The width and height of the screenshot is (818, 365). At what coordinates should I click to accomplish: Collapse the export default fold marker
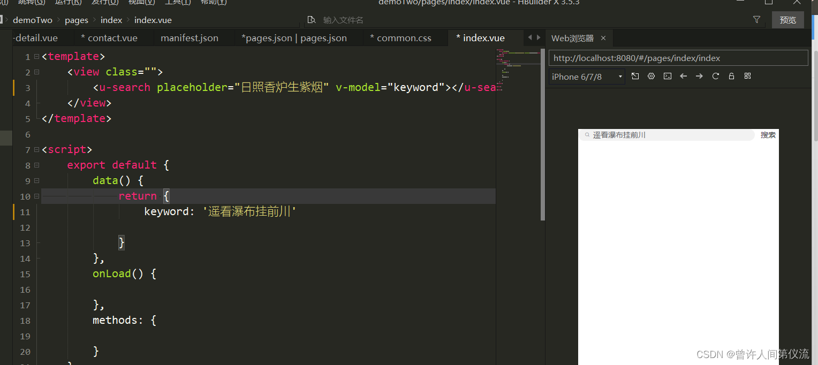35,165
